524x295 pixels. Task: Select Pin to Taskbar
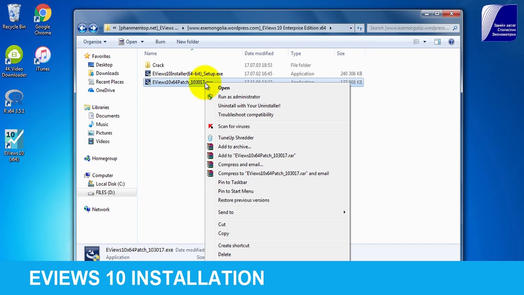coord(233,182)
